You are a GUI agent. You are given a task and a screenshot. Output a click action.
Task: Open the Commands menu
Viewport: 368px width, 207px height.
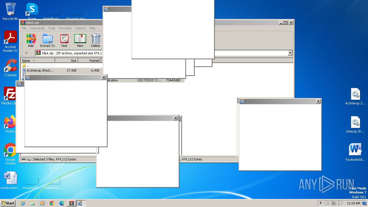[37, 28]
